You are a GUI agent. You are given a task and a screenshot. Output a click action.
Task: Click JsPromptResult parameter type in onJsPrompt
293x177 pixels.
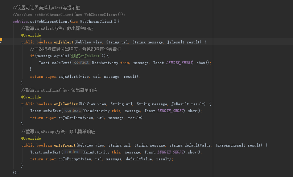tap(230, 145)
